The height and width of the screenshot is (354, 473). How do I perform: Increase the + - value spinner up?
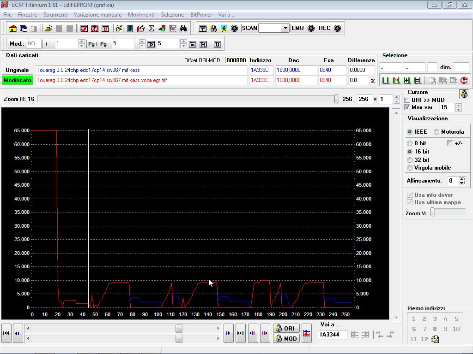(81, 41)
